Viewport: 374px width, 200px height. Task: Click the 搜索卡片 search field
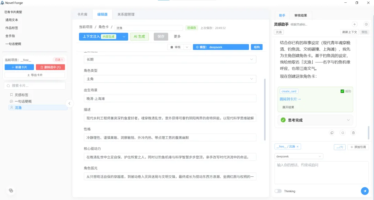[35, 86]
